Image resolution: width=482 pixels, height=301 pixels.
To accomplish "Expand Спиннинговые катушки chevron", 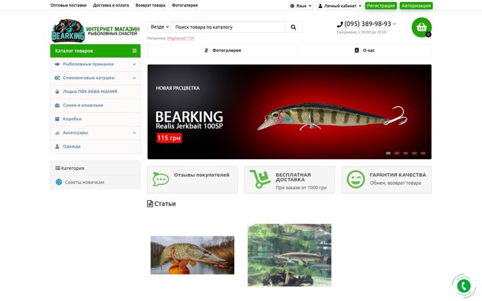I will (135, 78).
